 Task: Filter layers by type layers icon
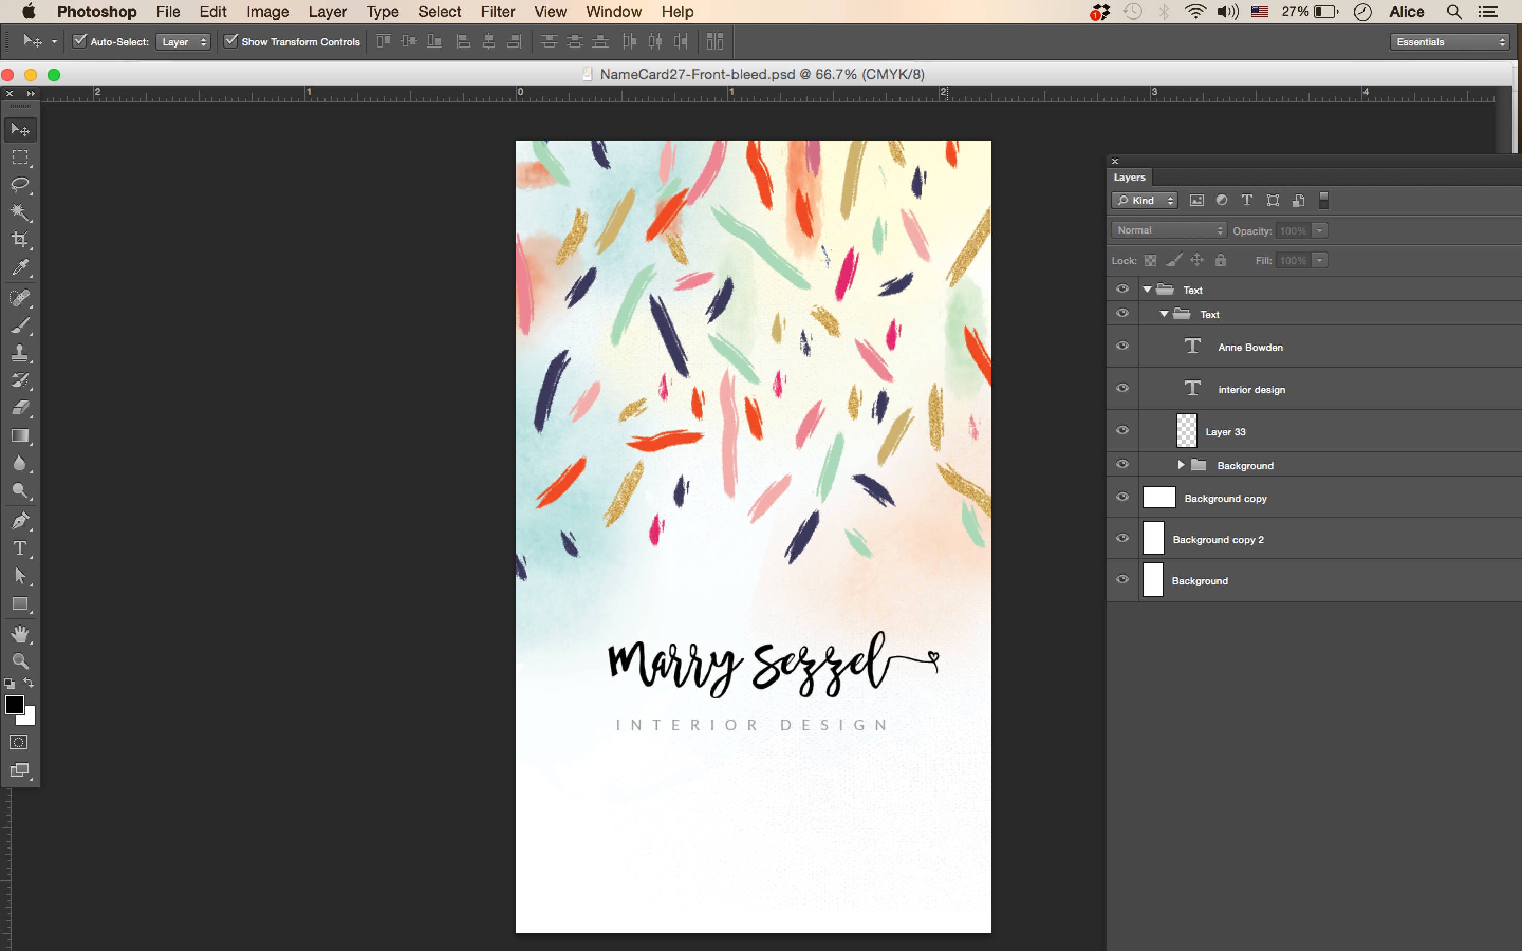[x=1247, y=200]
